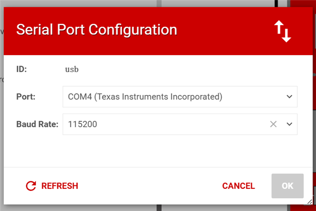
Task: Click the footer area between REFRESH and CANCEL
Action: (148, 186)
